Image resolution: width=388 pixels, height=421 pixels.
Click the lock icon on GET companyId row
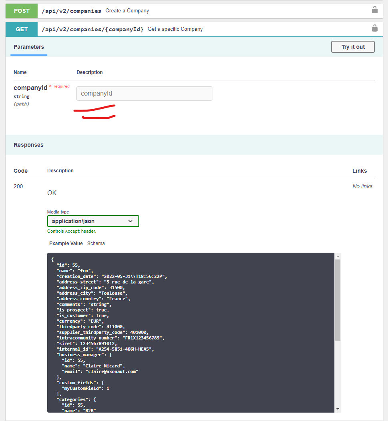point(374,28)
